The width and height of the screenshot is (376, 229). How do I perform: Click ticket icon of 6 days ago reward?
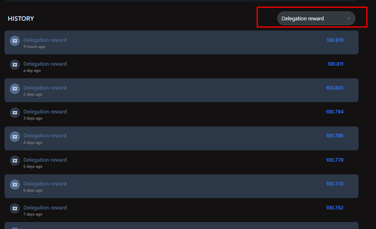coord(15,184)
